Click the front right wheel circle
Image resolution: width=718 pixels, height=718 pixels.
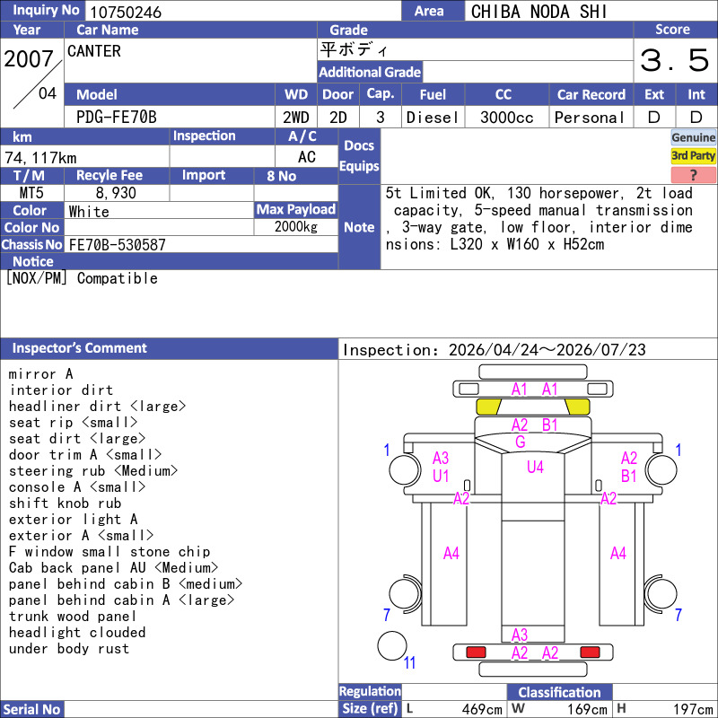click(661, 469)
